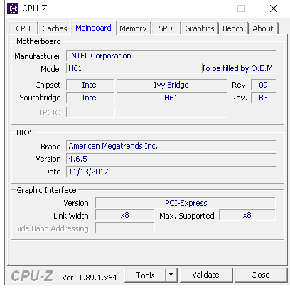Open the Graphics tab
Screen dimensions: 290x289
pyautogui.click(x=200, y=28)
